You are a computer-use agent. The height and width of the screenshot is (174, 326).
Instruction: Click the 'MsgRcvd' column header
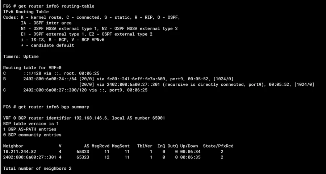(x=100, y=146)
